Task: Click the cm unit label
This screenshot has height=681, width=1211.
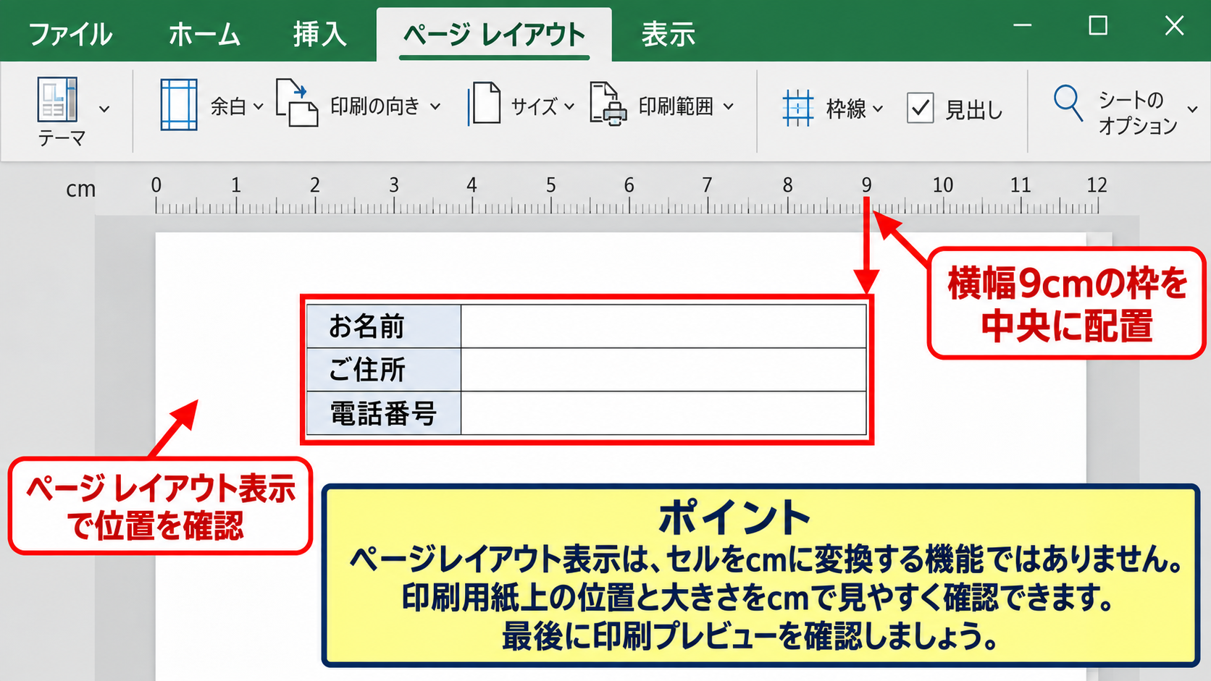Action: click(80, 190)
